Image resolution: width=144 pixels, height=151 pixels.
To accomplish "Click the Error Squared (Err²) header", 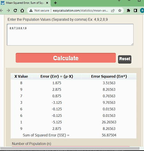I will (109, 76).
